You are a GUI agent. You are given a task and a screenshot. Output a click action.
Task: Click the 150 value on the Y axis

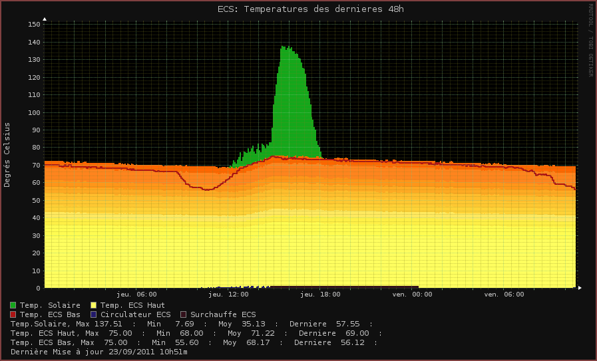pyautogui.click(x=34, y=25)
